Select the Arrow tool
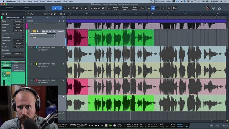Image resolution: width=229 pixels, height=129 pixels. (x=55, y=8)
